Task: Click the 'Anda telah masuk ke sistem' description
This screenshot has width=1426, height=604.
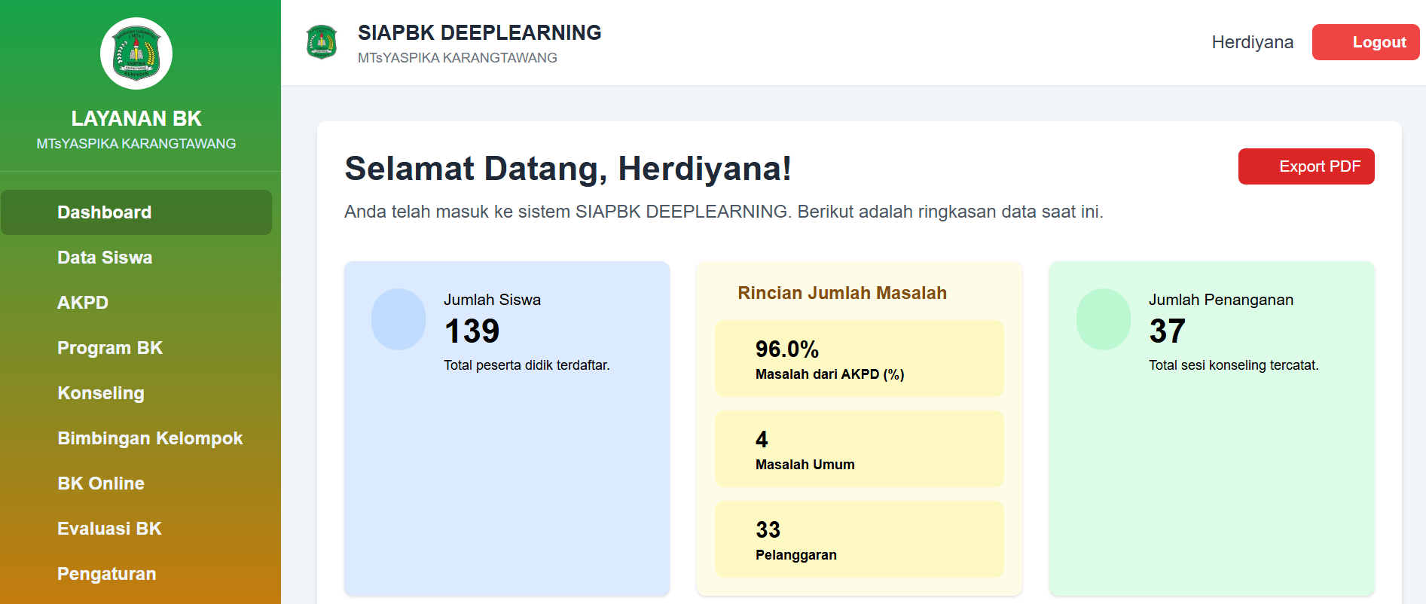Action: click(x=724, y=212)
